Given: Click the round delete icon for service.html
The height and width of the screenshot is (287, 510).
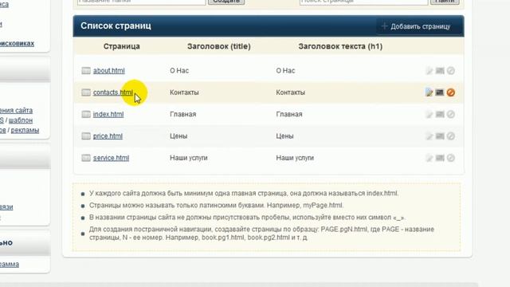Looking at the screenshot, I should (450, 158).
